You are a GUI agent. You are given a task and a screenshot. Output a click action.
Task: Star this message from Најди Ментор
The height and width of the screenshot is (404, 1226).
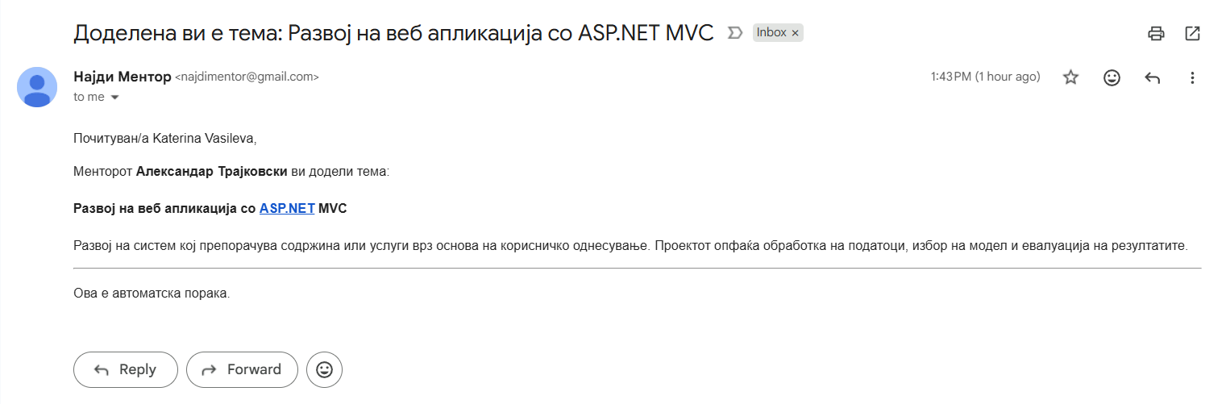tap(1070, 77)
